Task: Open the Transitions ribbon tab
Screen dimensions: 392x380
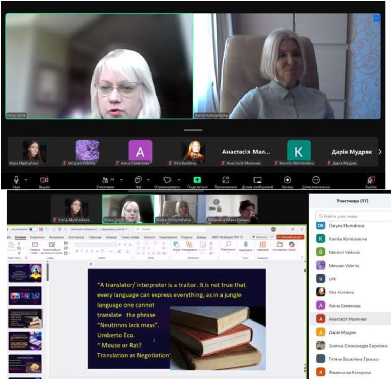Action: 95,237
